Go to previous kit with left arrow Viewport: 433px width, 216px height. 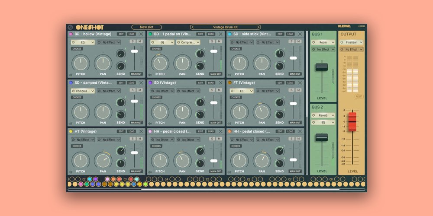tap(192, 27)
